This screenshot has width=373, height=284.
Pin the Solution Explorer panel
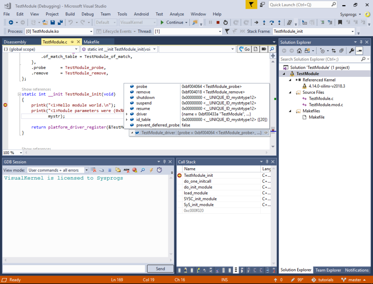[361, 42]
